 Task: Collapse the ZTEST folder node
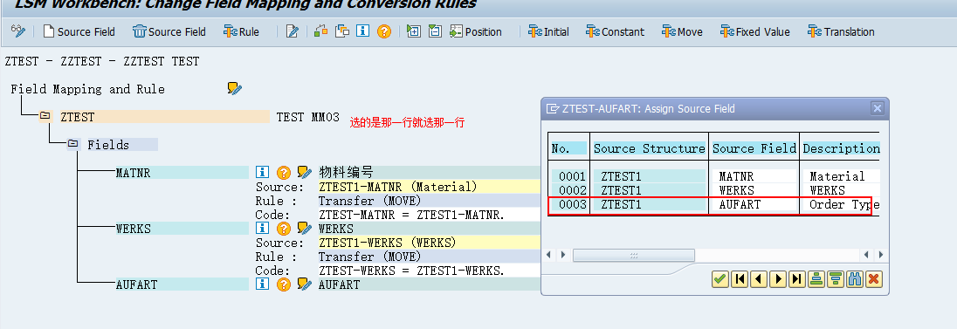pyautogui.click(x=45, y=117)
